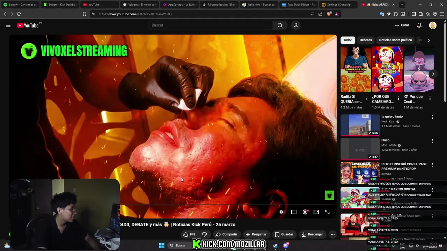Reload the current browser page
Viewport: 447px width, 251px height.
click(19, 14)
